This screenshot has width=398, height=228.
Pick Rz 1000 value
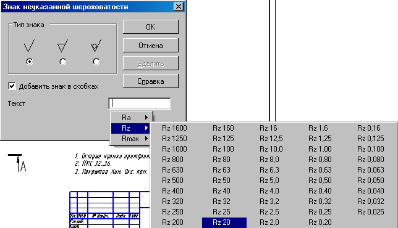pyautogui.click(x=174, y=149)
